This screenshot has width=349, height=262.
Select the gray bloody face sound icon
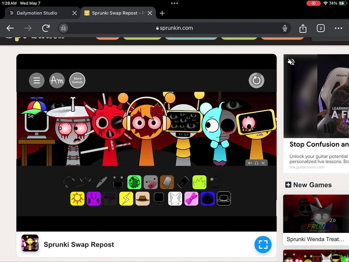[151, 182]
